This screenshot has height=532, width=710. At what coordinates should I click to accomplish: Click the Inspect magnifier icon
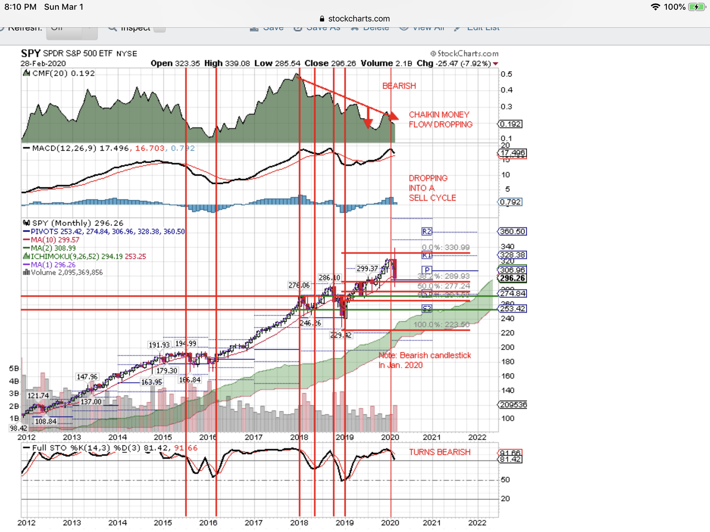click(112, 28)
